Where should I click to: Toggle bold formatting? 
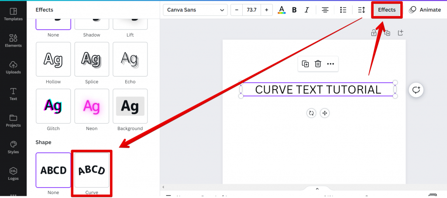coord(294,10)
